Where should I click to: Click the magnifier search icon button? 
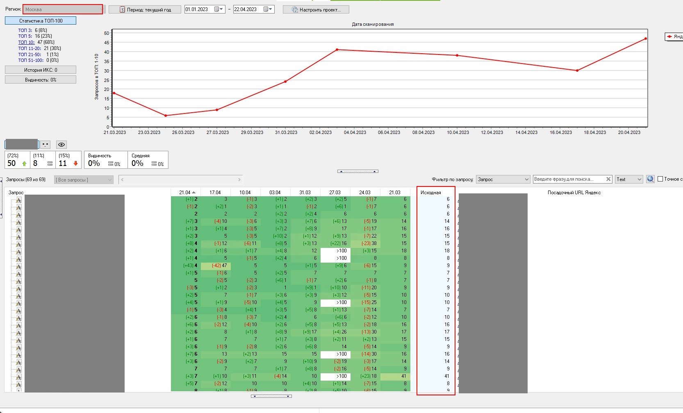[x=650, y=179]
